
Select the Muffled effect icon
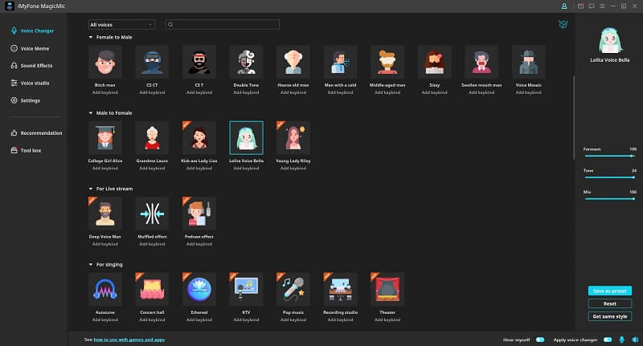coord(152,214)
